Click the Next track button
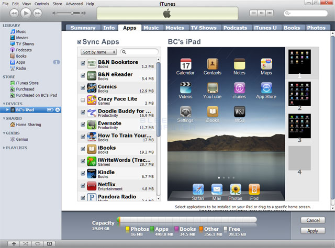Image resolution: width=335 pixels, height=248 pixels. click(38, 13)
